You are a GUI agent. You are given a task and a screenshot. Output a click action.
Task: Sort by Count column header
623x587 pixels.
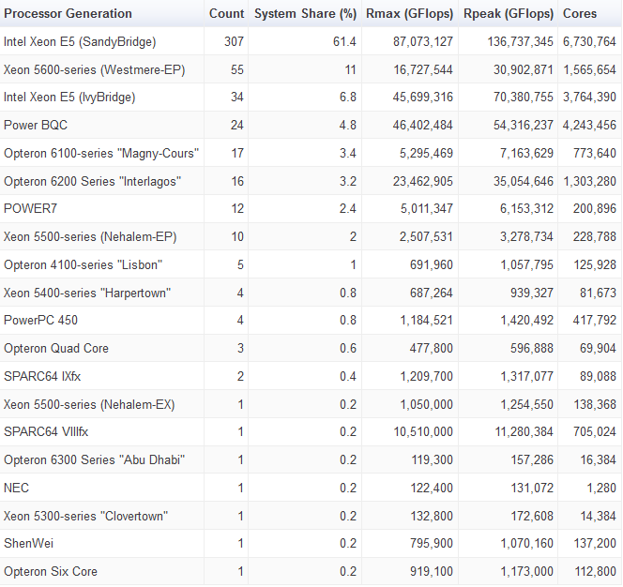click(226, 13)
